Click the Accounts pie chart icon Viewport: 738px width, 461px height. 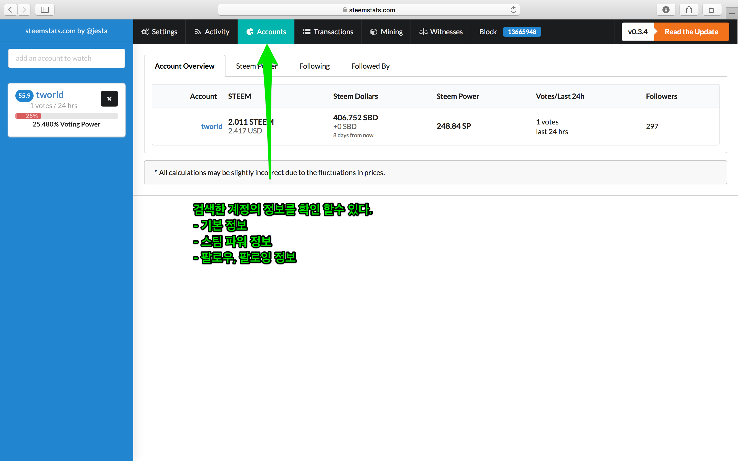click(250, 32)
